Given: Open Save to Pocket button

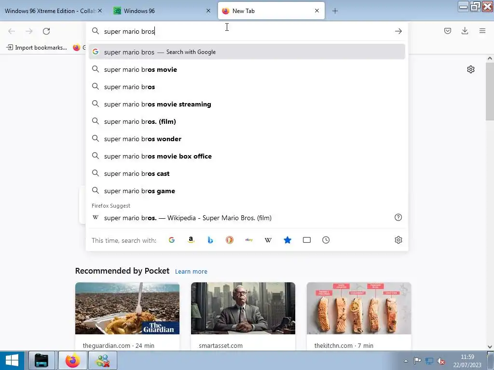Looking at the screenshot, I should 447,31.
